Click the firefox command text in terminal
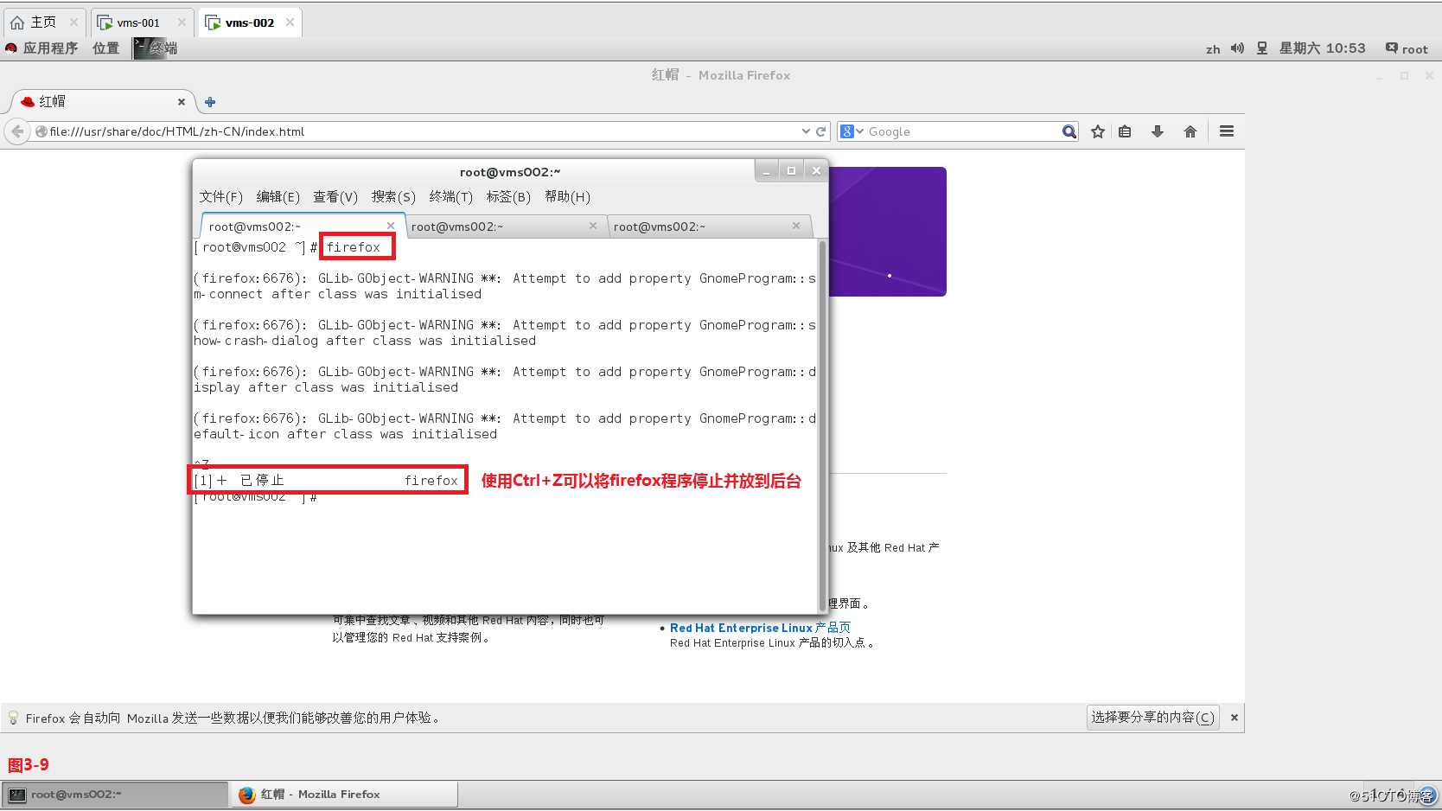 coord(354,247)
